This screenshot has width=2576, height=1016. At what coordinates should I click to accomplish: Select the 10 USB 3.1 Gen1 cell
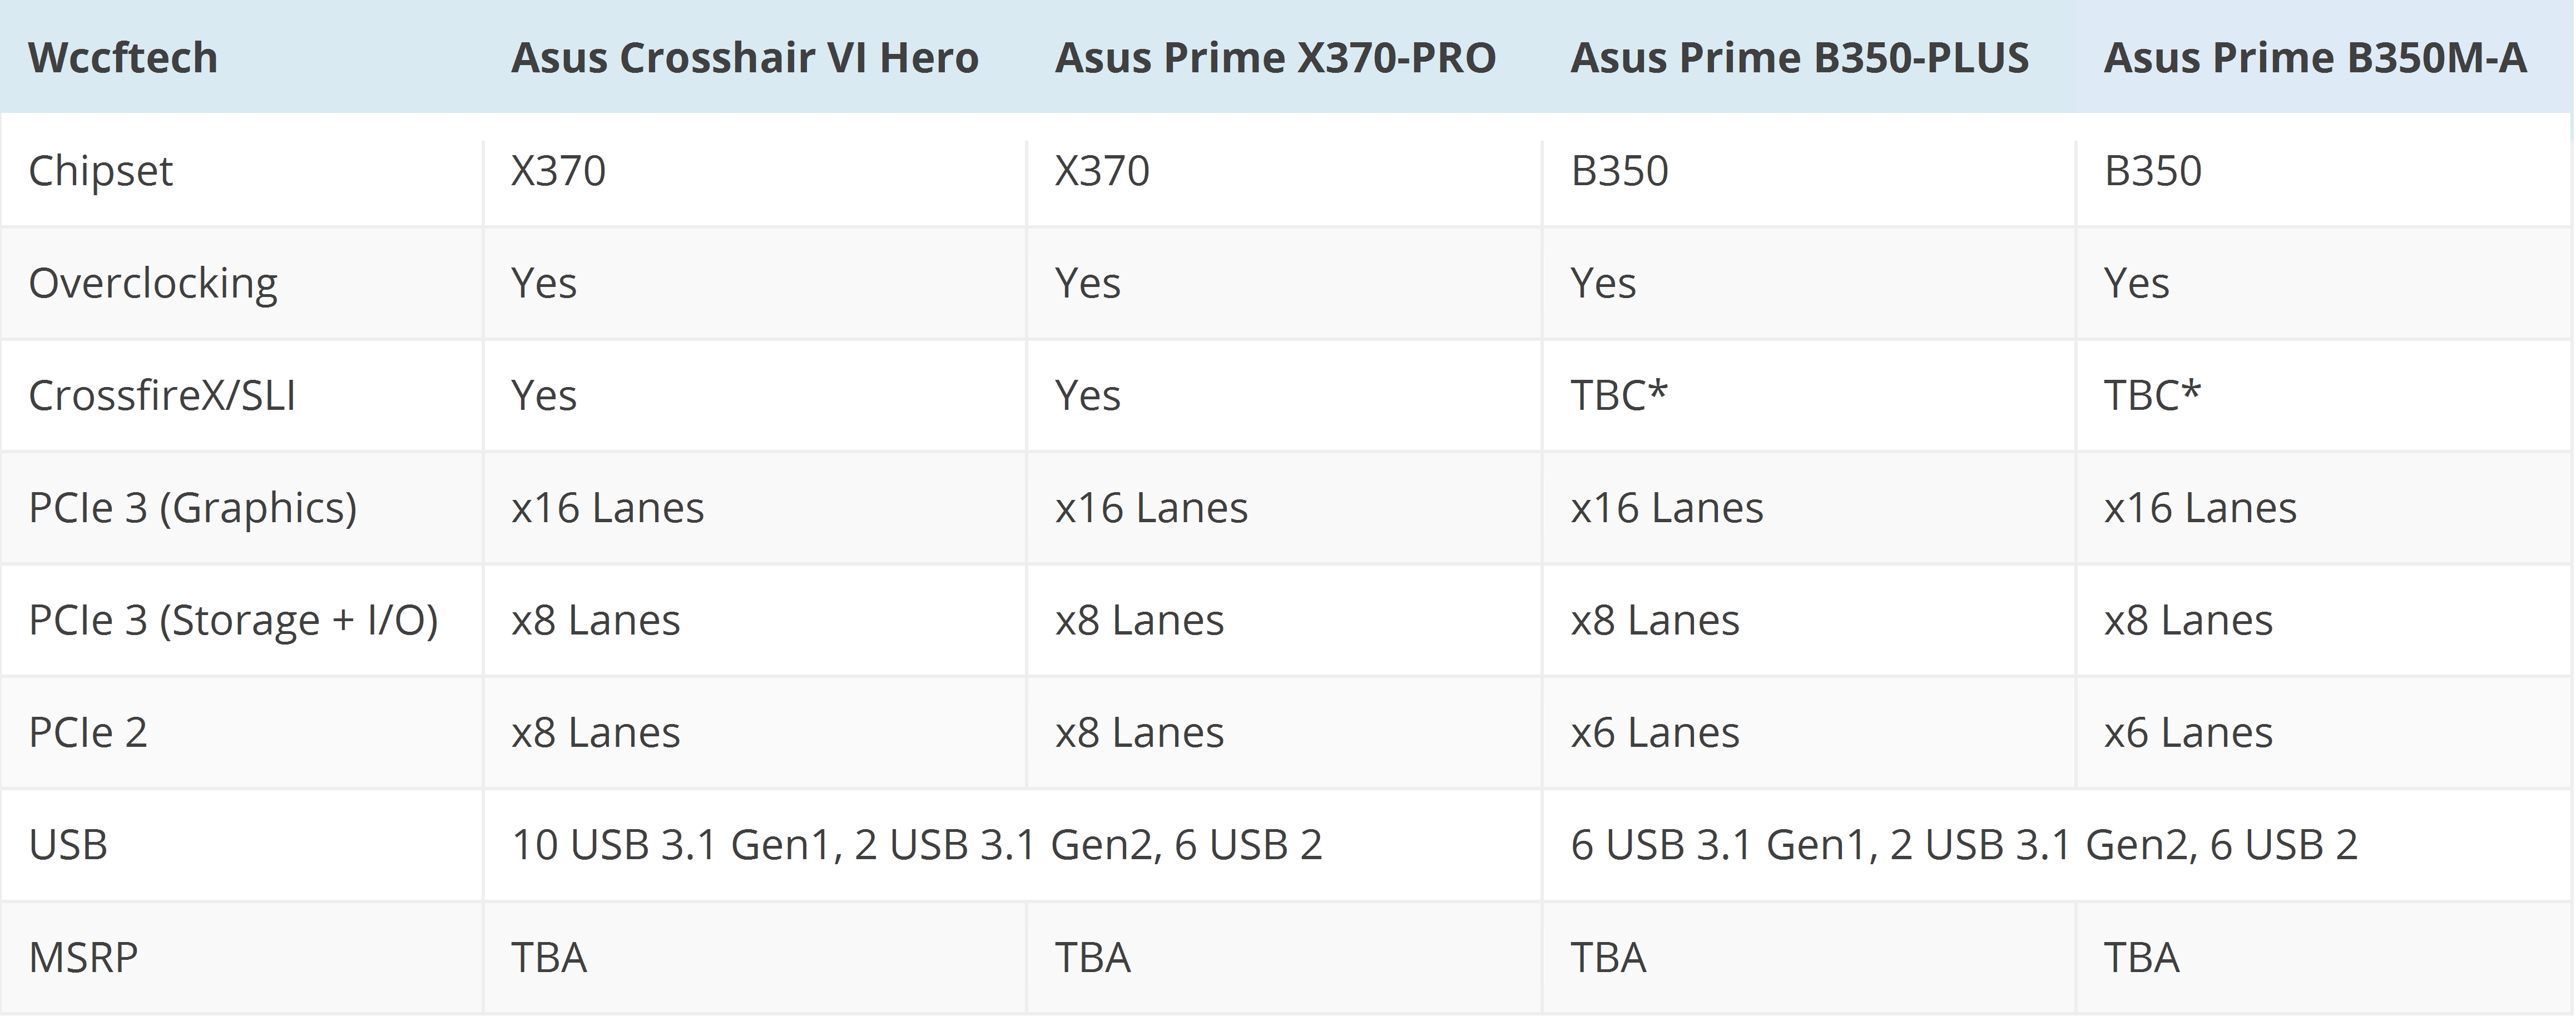(916, 845)
